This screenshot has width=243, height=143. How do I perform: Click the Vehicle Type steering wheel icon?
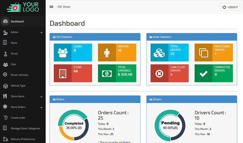pyautogui.click(x=5, y=86)
